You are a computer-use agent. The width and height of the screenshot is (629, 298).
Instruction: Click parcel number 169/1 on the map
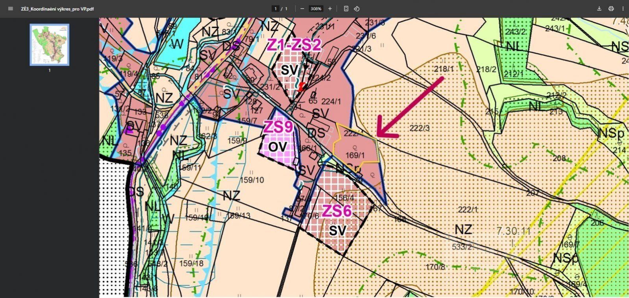pyautogui.click(x=355, y=155)
